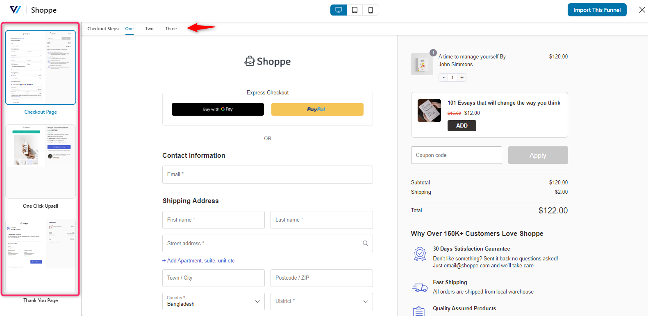
Task: Click the Thank You Page label
Action: [x=41, y=300]
